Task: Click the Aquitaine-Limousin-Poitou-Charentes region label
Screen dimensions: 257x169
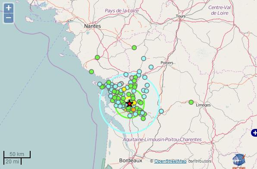Action: coord(162,140)
